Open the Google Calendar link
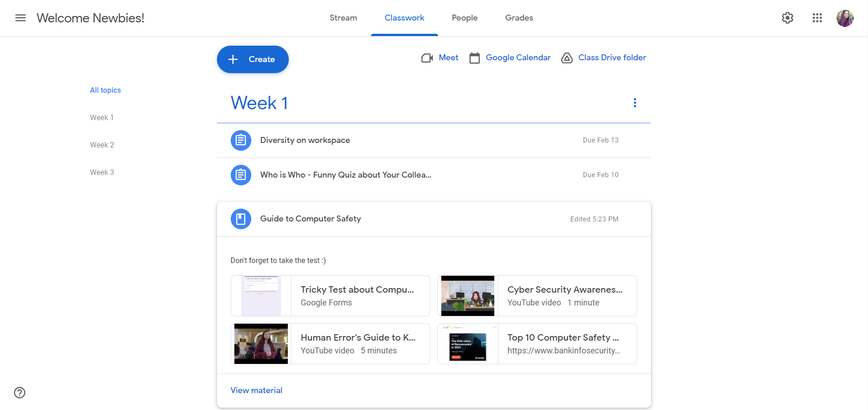868x410 pixels. click(518, 58)
